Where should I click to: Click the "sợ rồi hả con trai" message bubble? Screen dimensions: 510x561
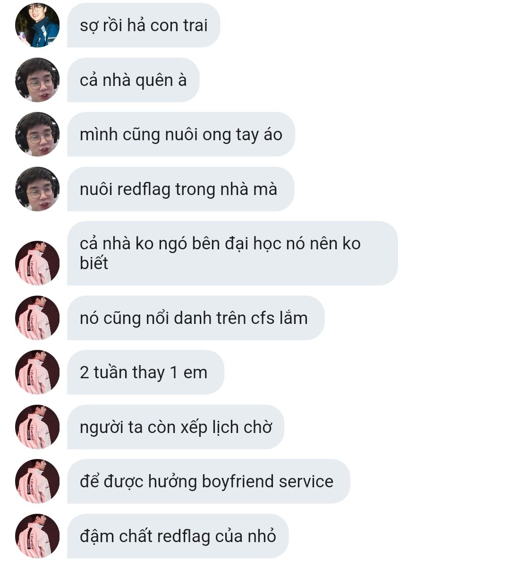144,25
